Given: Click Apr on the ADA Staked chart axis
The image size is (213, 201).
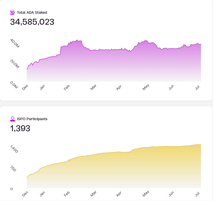Looking at the screenshot, I should point(119,88).
